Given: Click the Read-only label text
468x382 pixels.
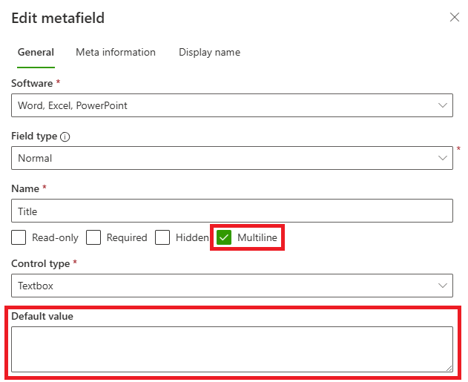Looking at the screenshot, I should pyautogui.click(x=55, y=237).
